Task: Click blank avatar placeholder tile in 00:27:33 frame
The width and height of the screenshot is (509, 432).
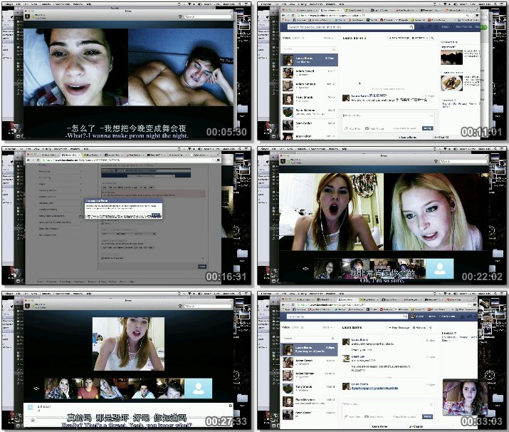Action: point(199,388)
